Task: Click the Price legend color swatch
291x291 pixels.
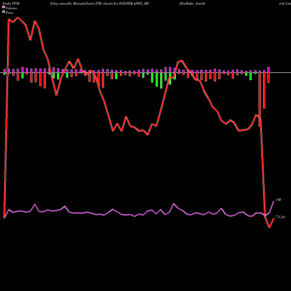Action: click(x=3, y=12)
